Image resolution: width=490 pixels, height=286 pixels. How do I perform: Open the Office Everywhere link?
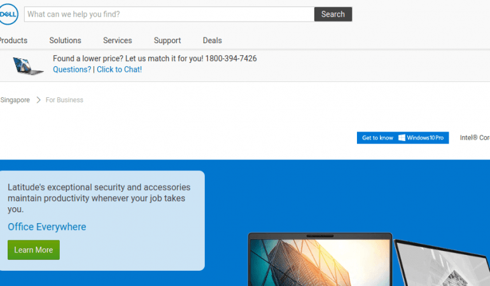47,227
